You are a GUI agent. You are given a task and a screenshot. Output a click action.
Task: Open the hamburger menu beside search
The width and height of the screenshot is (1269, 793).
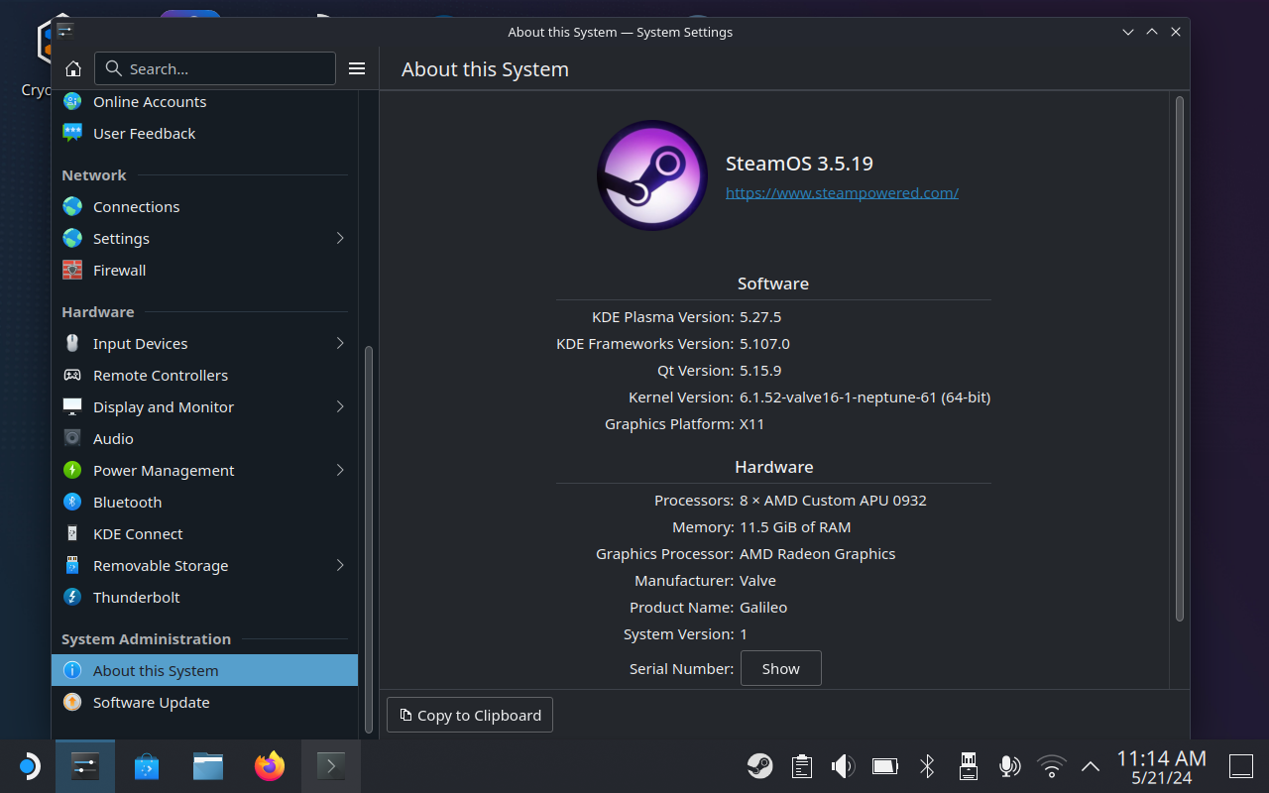[x=357, y=68]
